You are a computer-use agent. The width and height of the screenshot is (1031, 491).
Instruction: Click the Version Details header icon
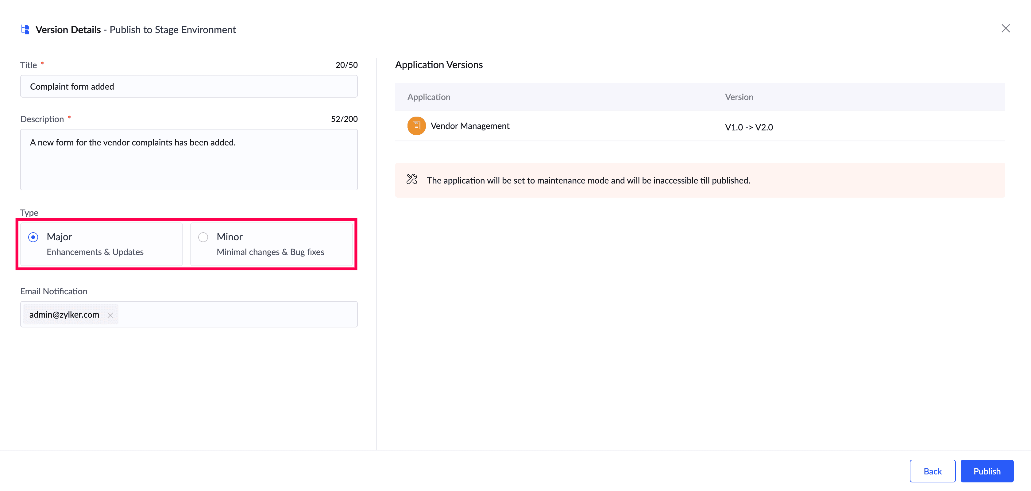[x=25, y=29]
